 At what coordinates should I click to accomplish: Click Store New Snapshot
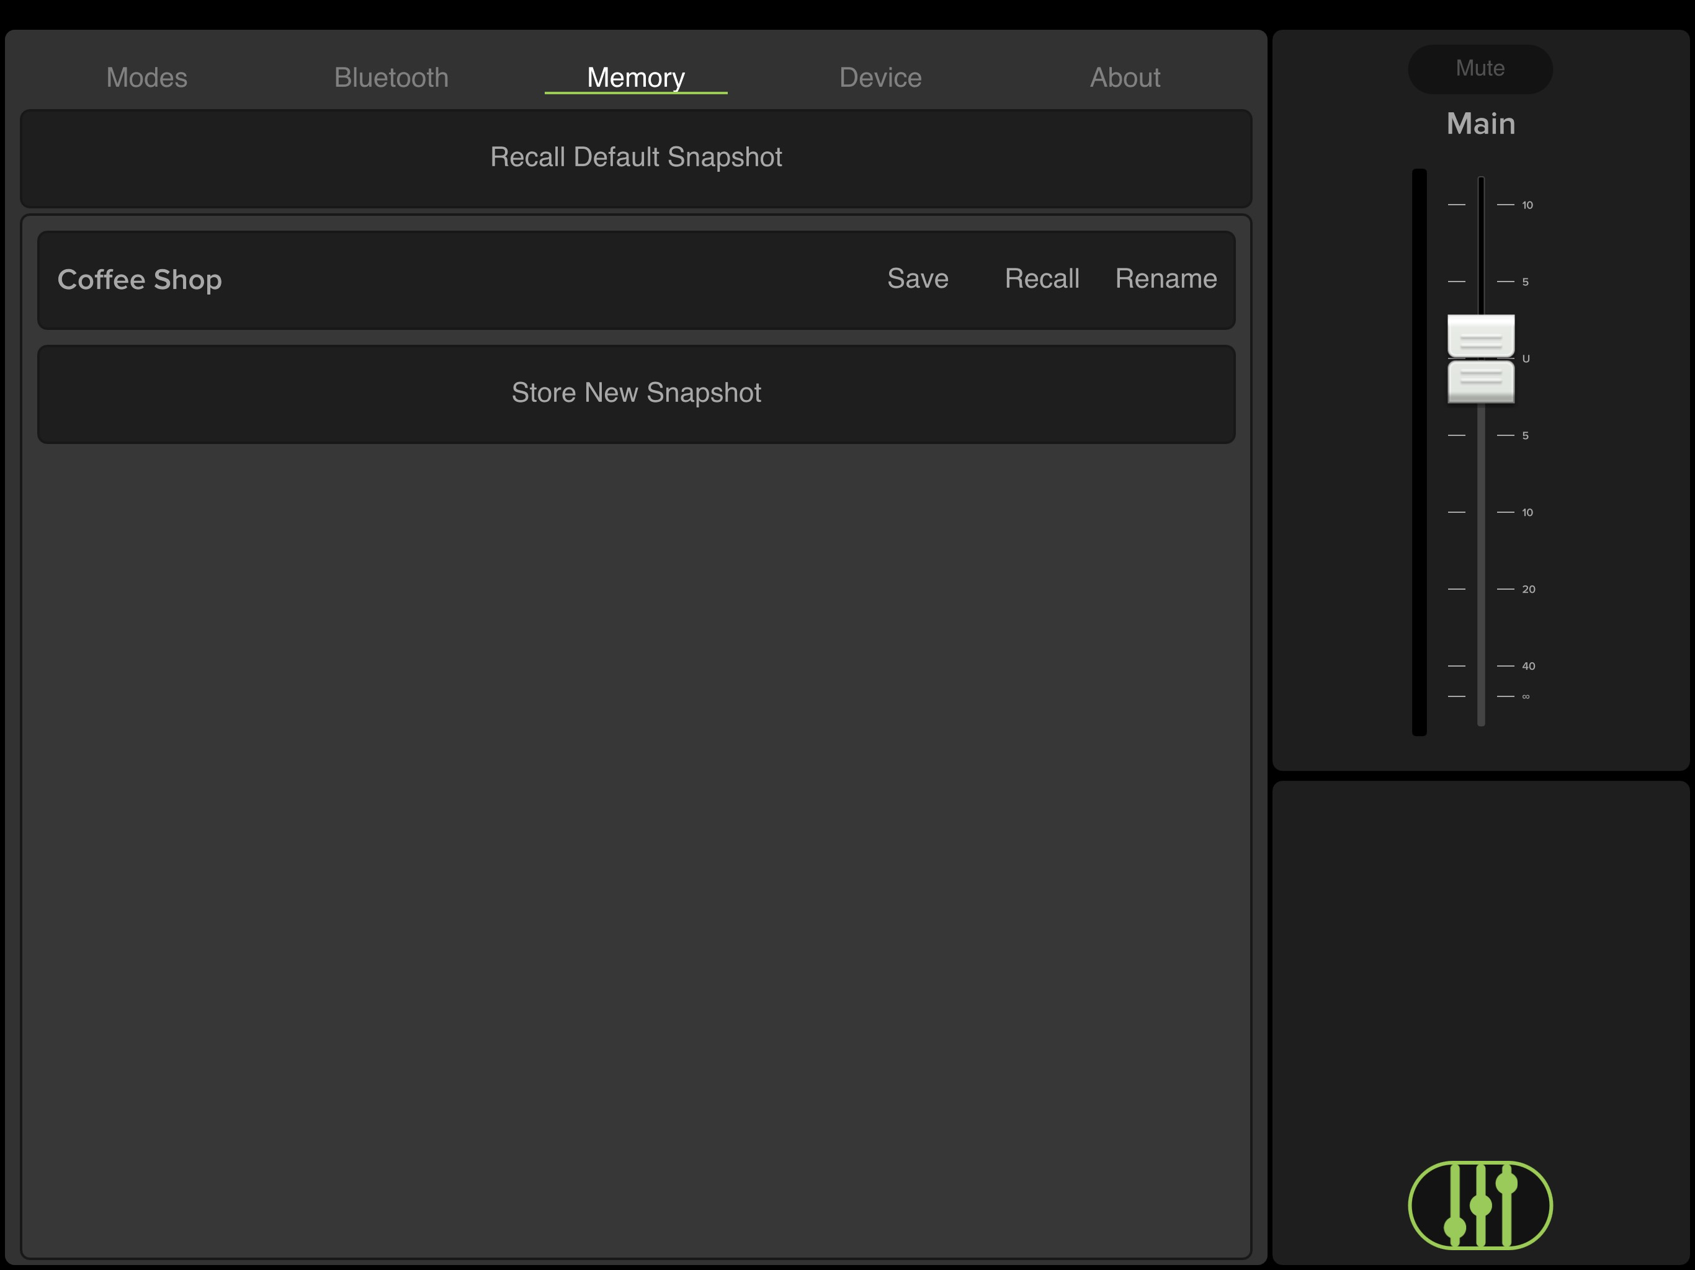(636, 393)
